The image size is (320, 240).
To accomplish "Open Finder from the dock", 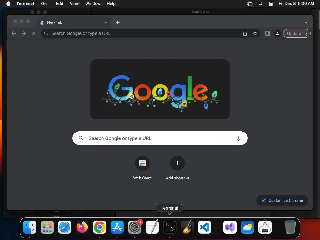I will point(30,227).
